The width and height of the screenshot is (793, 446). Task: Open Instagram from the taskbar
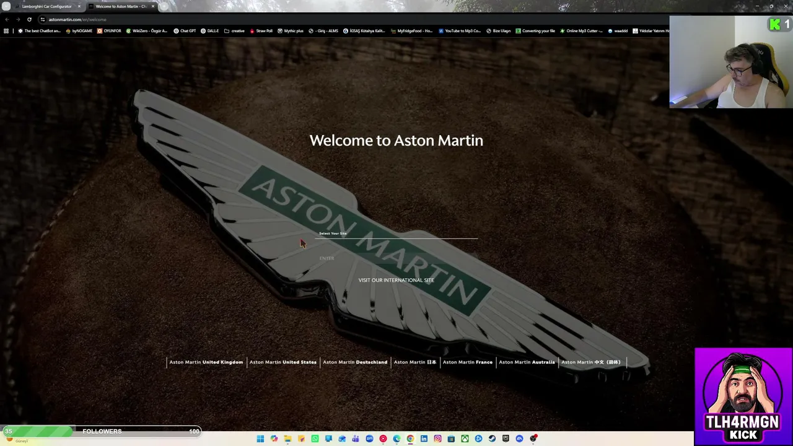(x=437, y=439)
